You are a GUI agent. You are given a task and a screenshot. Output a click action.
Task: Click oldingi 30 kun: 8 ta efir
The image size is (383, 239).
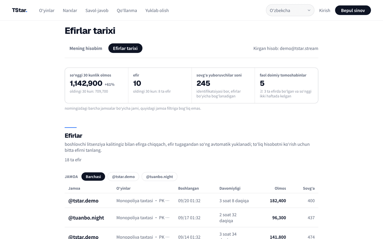coord(152,91)
